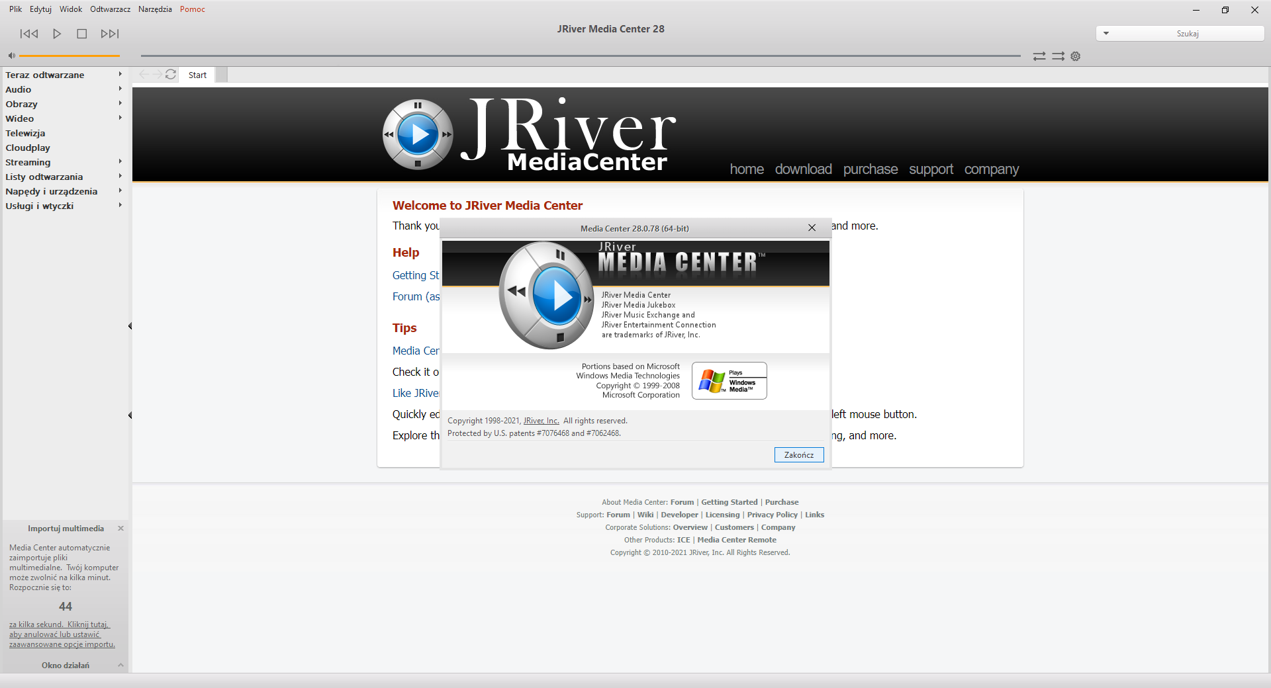Open the Plik menu
The image size is (1271, 688).
pyautogui.click(x=15, y=9)
